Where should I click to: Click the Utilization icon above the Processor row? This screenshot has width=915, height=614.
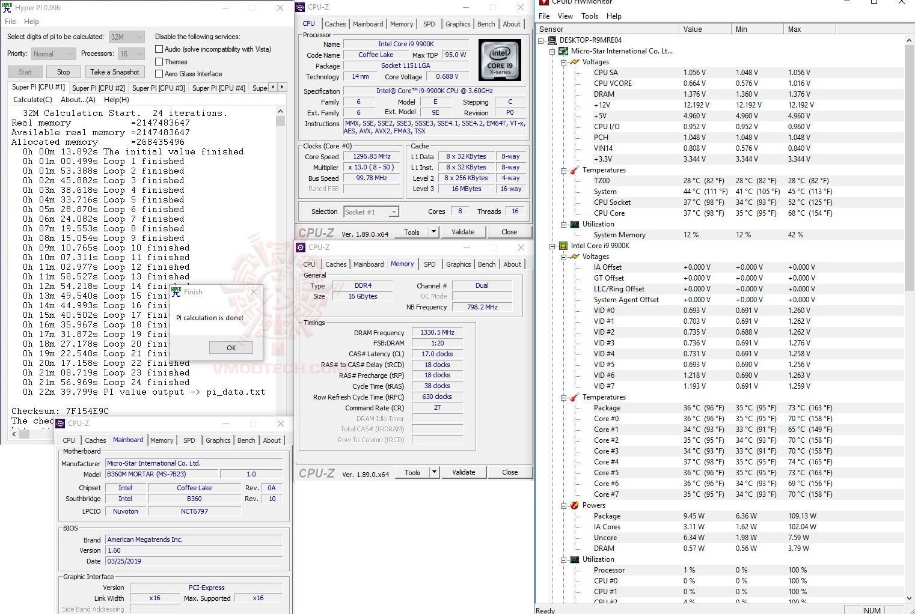click(x=575, y=559)
